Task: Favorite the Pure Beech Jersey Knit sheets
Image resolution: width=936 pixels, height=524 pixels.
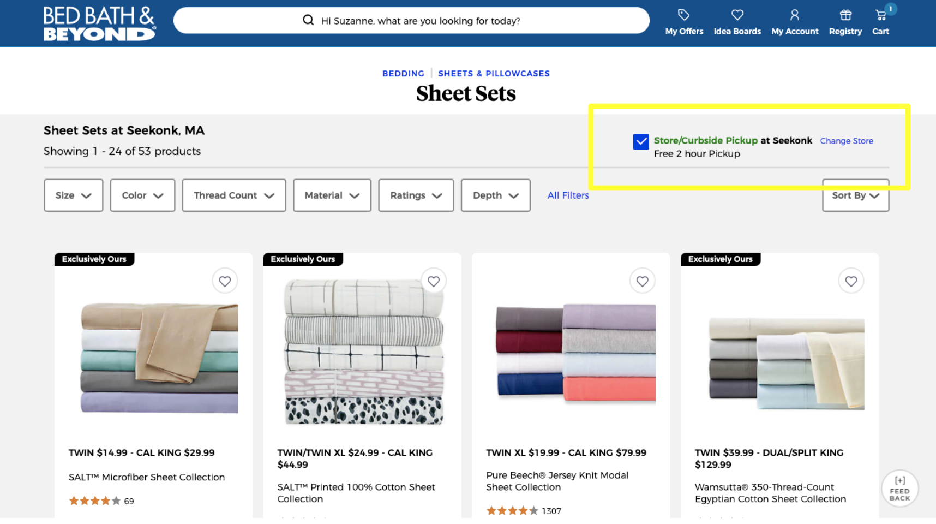Action: [643, 281]
